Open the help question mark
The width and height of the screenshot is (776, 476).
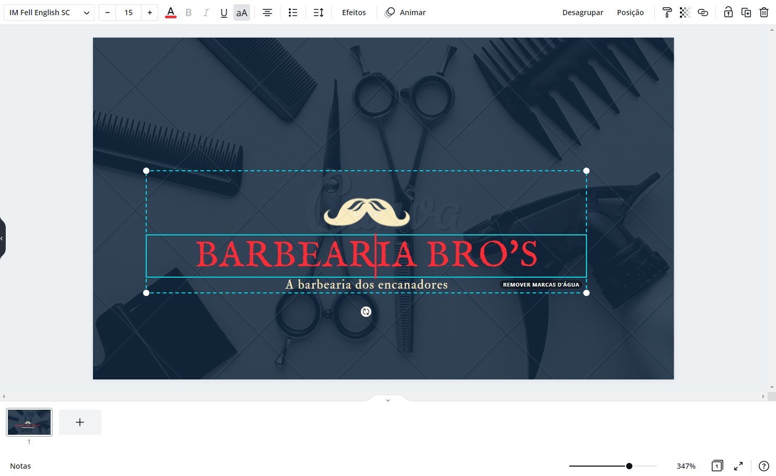764,466
